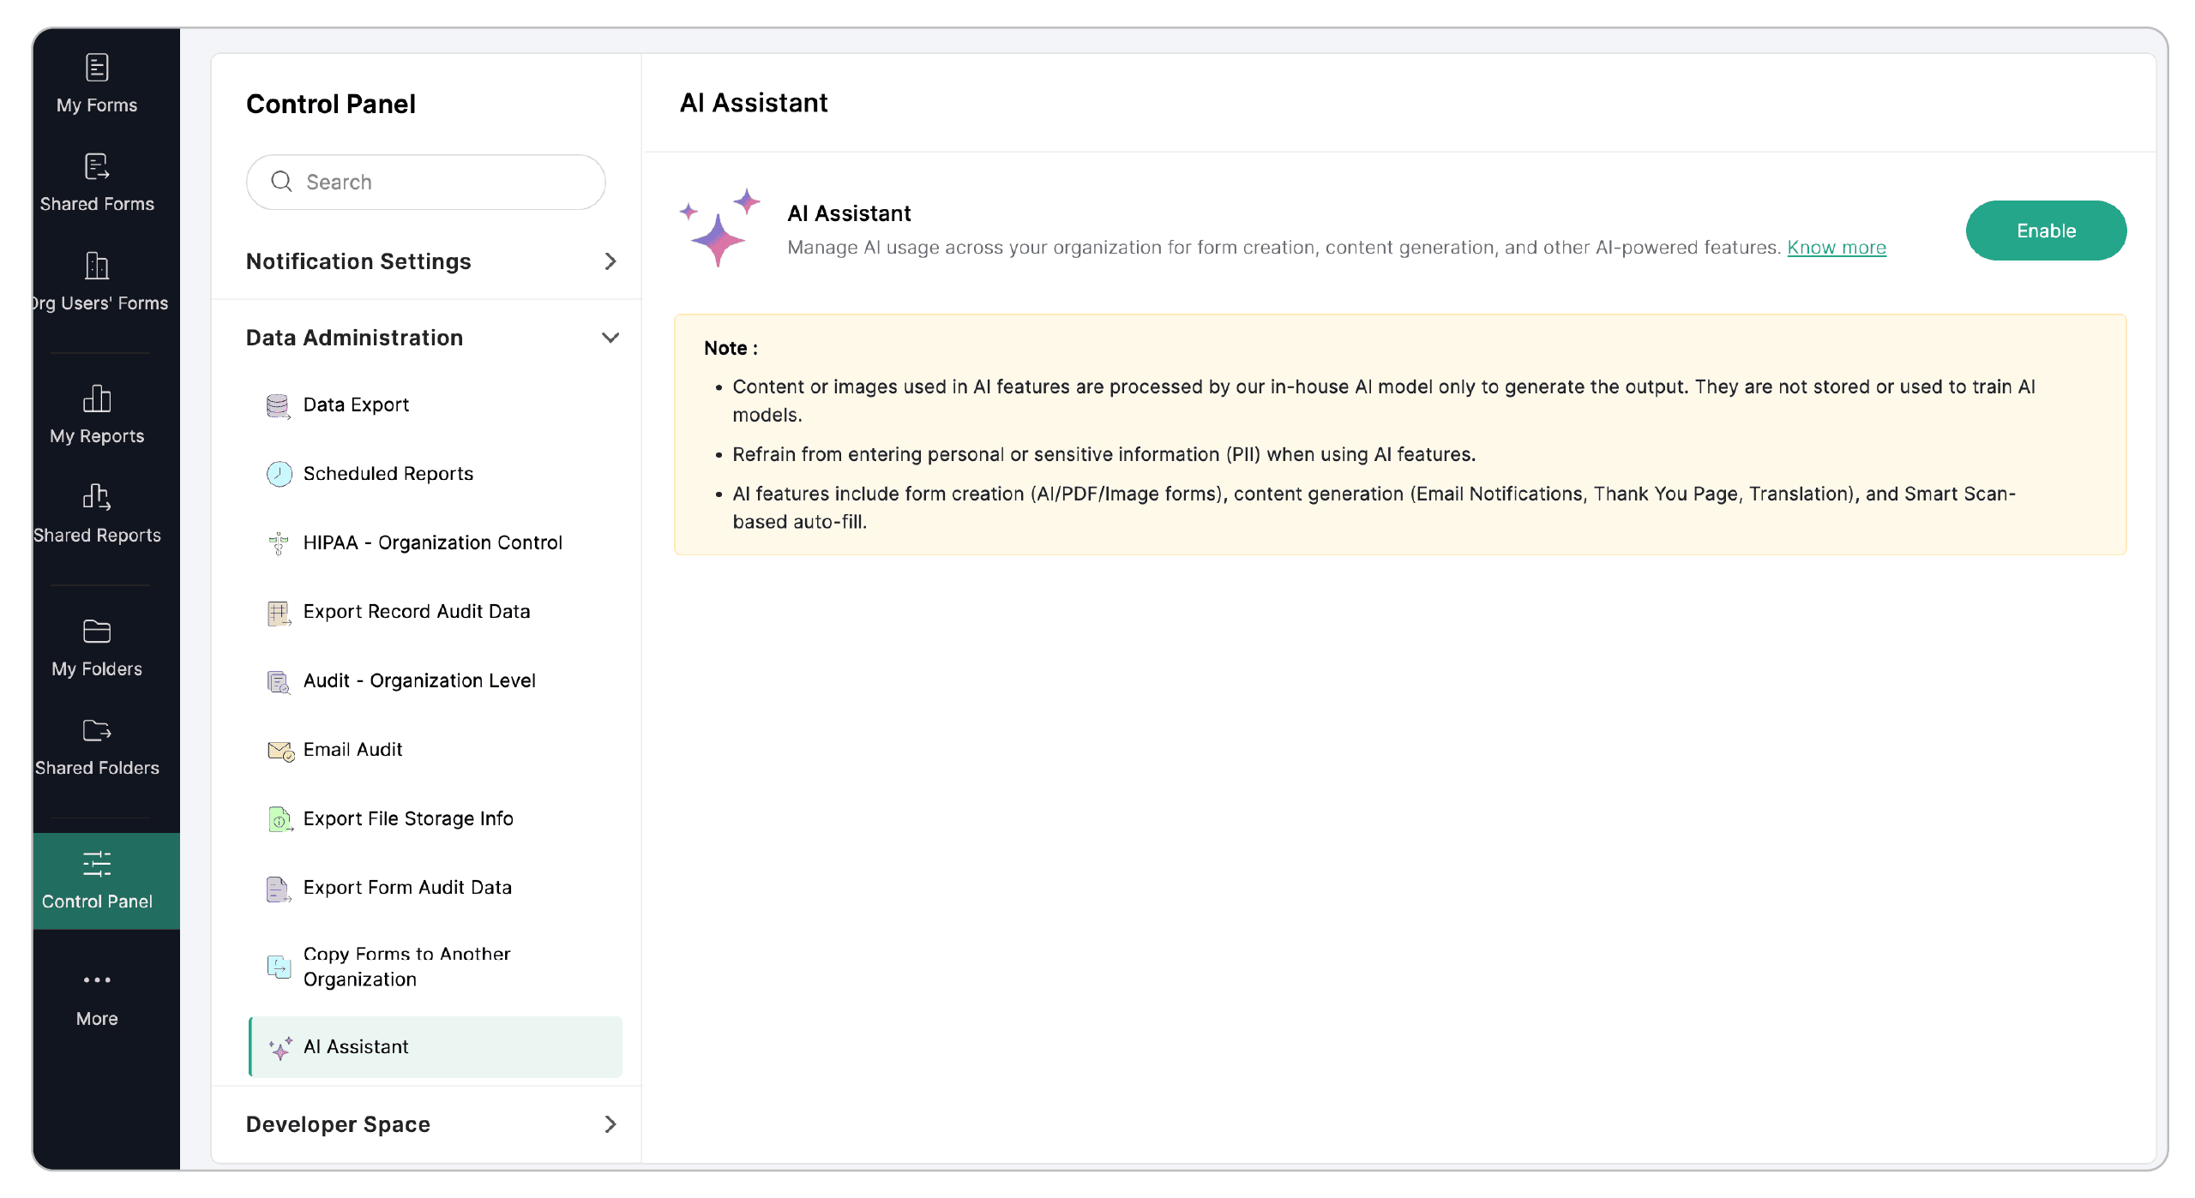Open Org Users' Forms icon
2195x1198 pixels.
coord(97,266)
